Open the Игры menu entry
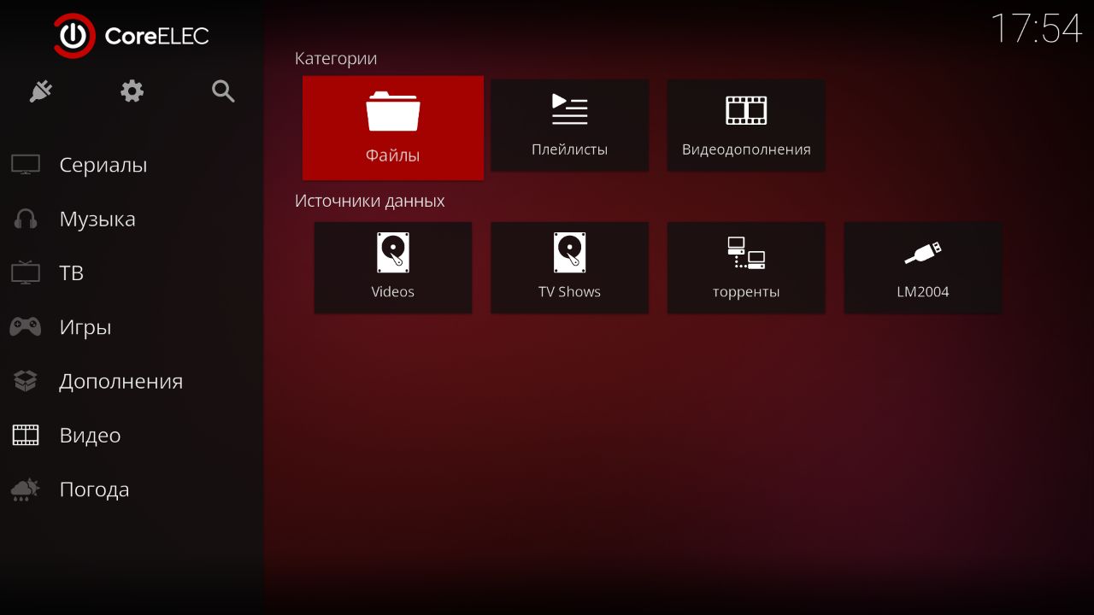Image resolution: width=1094 pixels, height=615 pixels. (x=132, y=327)
